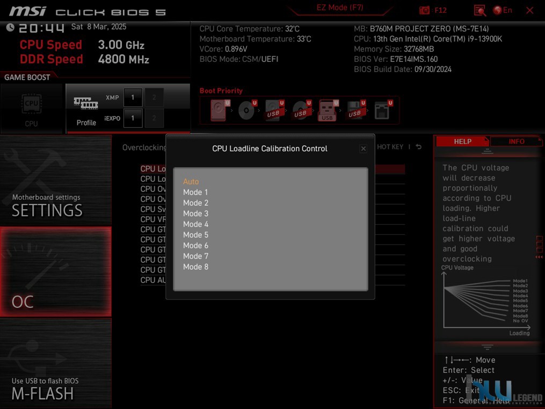This screenshot has height=409, width=545.
Task: Select the hard disk boot device icon
Action: [220, 110]
